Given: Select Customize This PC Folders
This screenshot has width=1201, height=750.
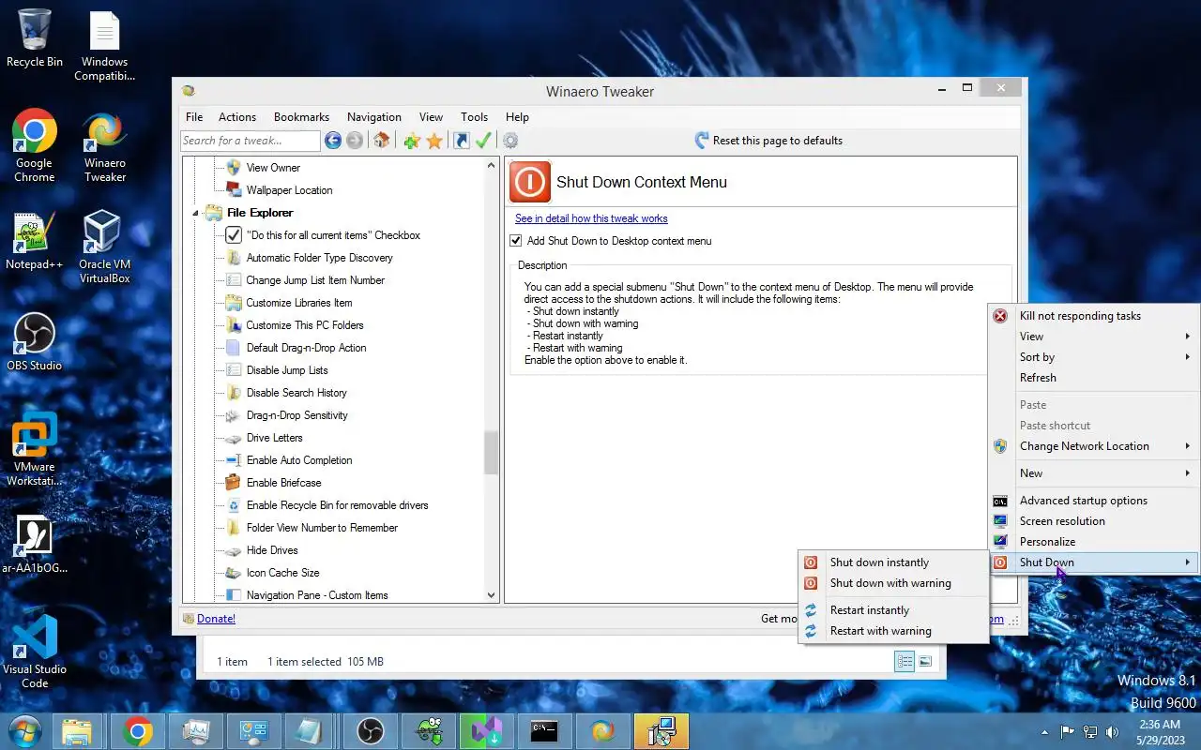Looking at the screenshot, I should click(304, 325).
